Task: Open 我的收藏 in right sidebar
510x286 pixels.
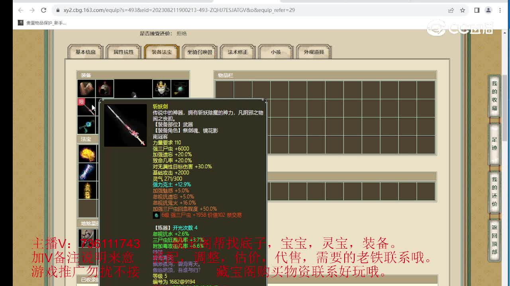Action: [x=494, y=95]
